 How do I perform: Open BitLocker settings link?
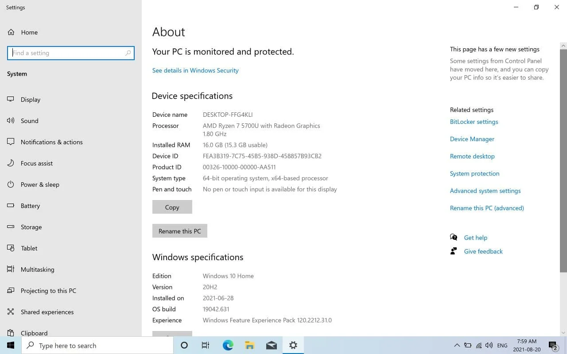(x=474, y=122)
